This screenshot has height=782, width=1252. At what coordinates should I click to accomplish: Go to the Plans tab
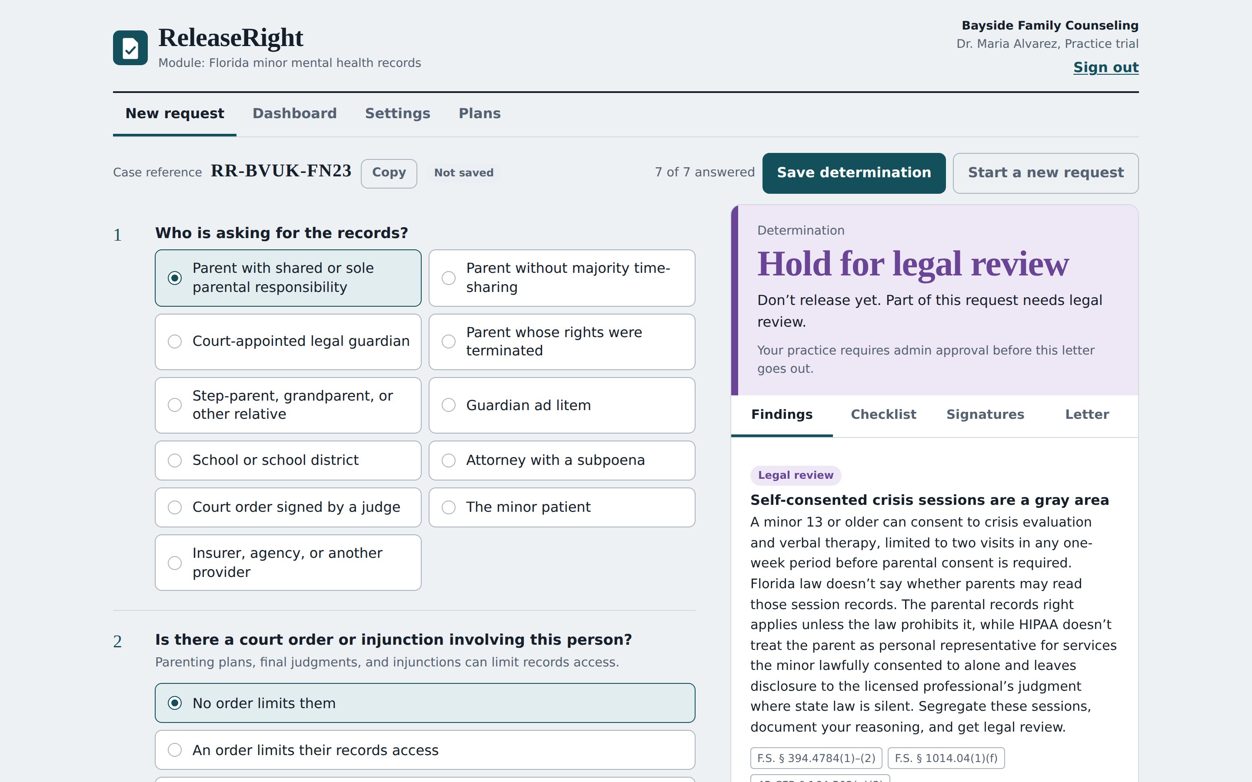479,114
